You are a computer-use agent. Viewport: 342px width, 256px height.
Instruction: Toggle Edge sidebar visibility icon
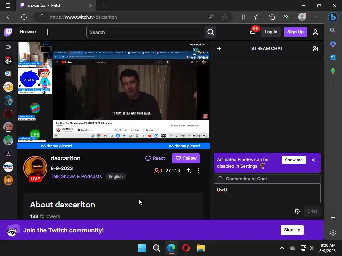(x=333, y=219)
